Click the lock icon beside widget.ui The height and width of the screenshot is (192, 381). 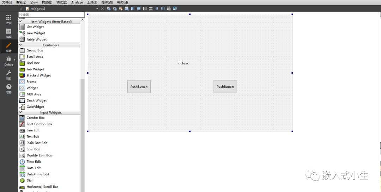21,9
